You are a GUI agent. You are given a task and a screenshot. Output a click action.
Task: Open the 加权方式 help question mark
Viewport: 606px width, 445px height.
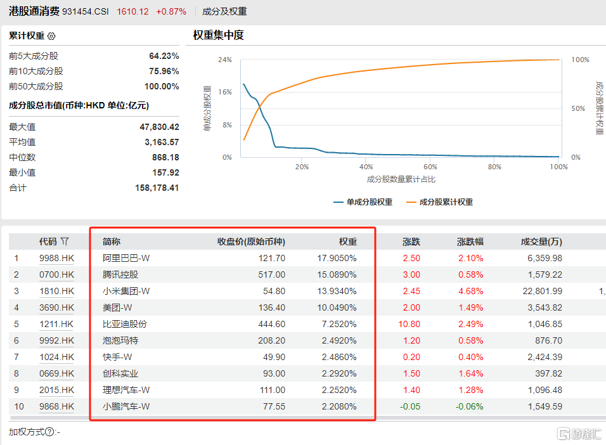(x=49, y=432)
